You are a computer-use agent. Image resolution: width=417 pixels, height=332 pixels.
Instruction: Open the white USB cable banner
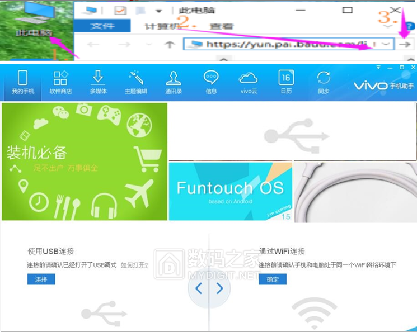(x=355, y=192)
